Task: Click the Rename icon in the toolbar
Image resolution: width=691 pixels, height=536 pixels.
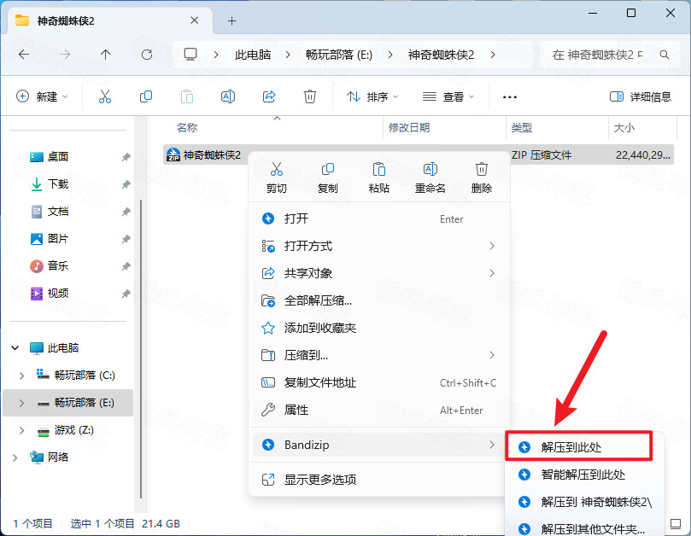Action: click(228, 96)
